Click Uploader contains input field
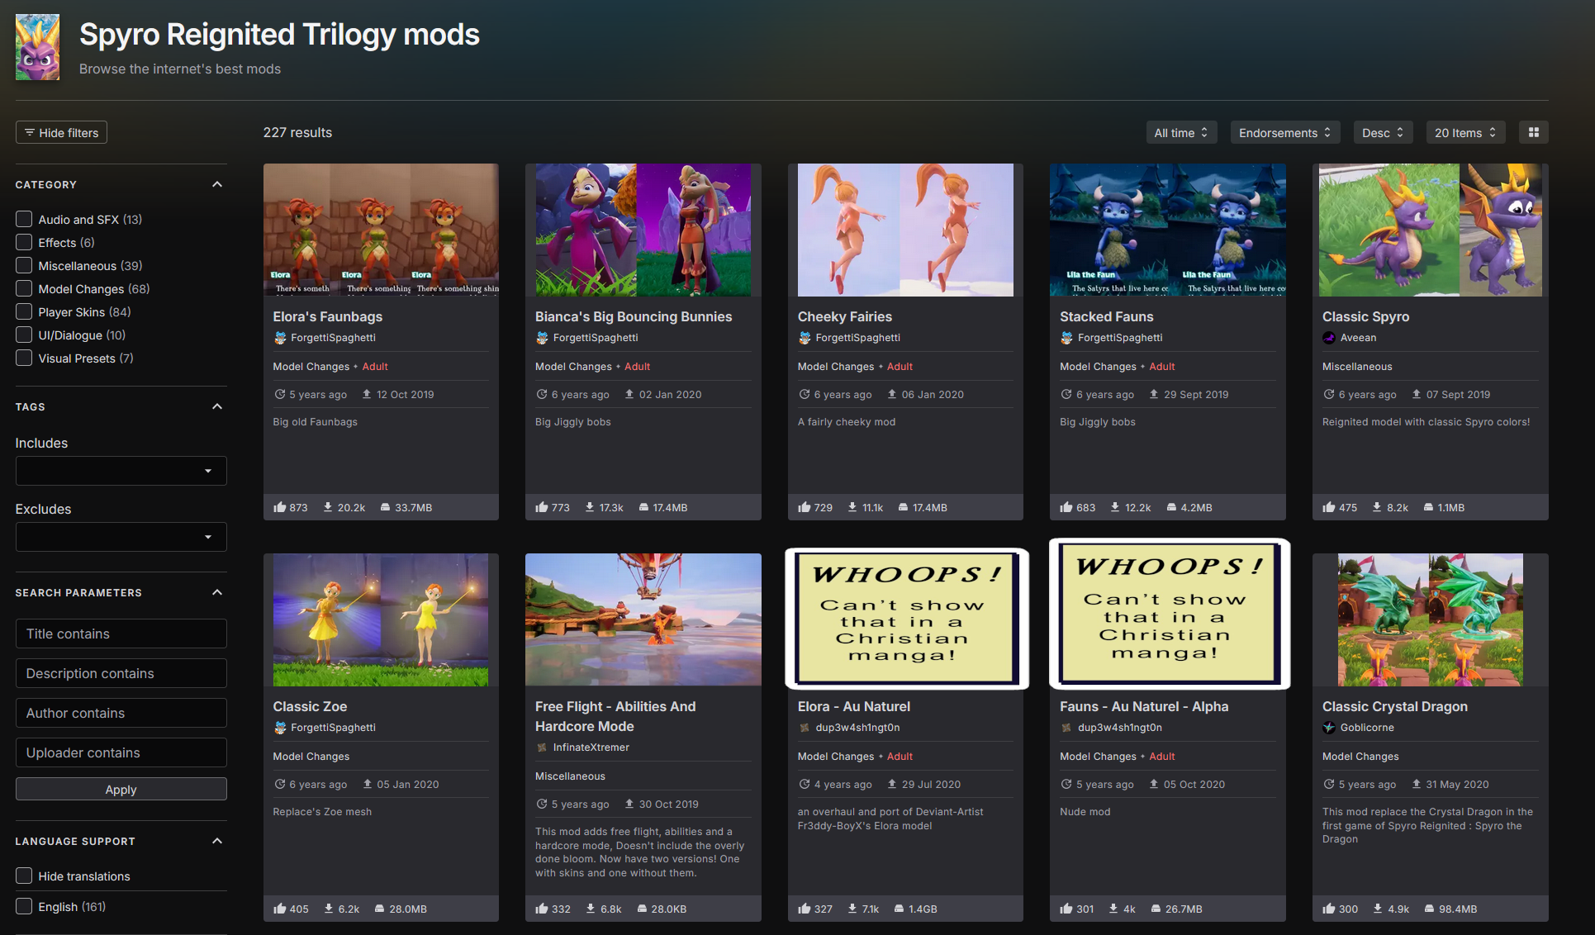 pos(121,752)
